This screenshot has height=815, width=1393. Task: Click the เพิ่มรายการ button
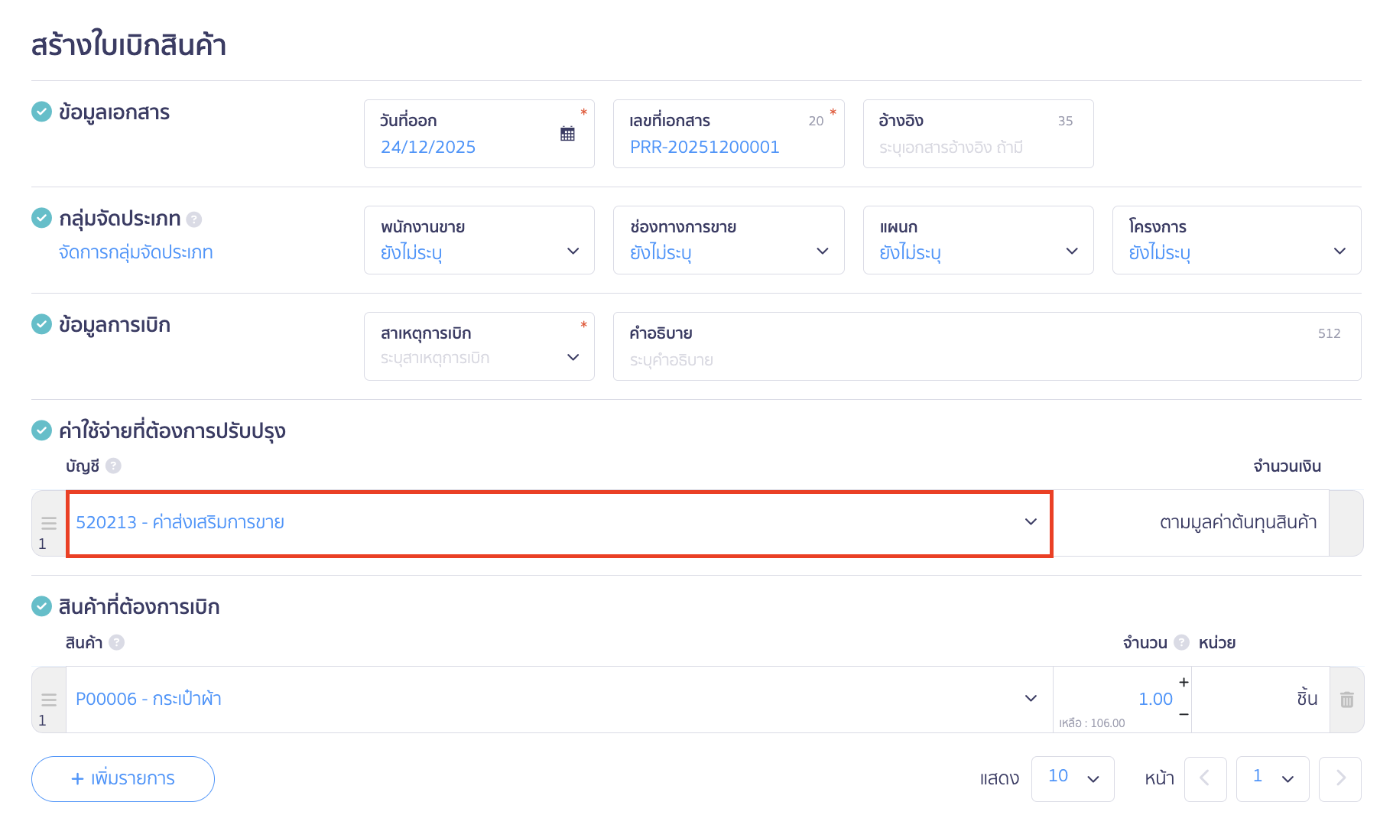tap(123, 778)
